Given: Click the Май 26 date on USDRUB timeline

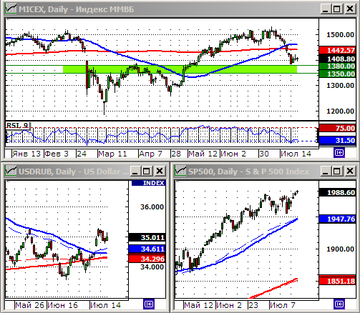Looking at the screenshot, I should (29, 305).
